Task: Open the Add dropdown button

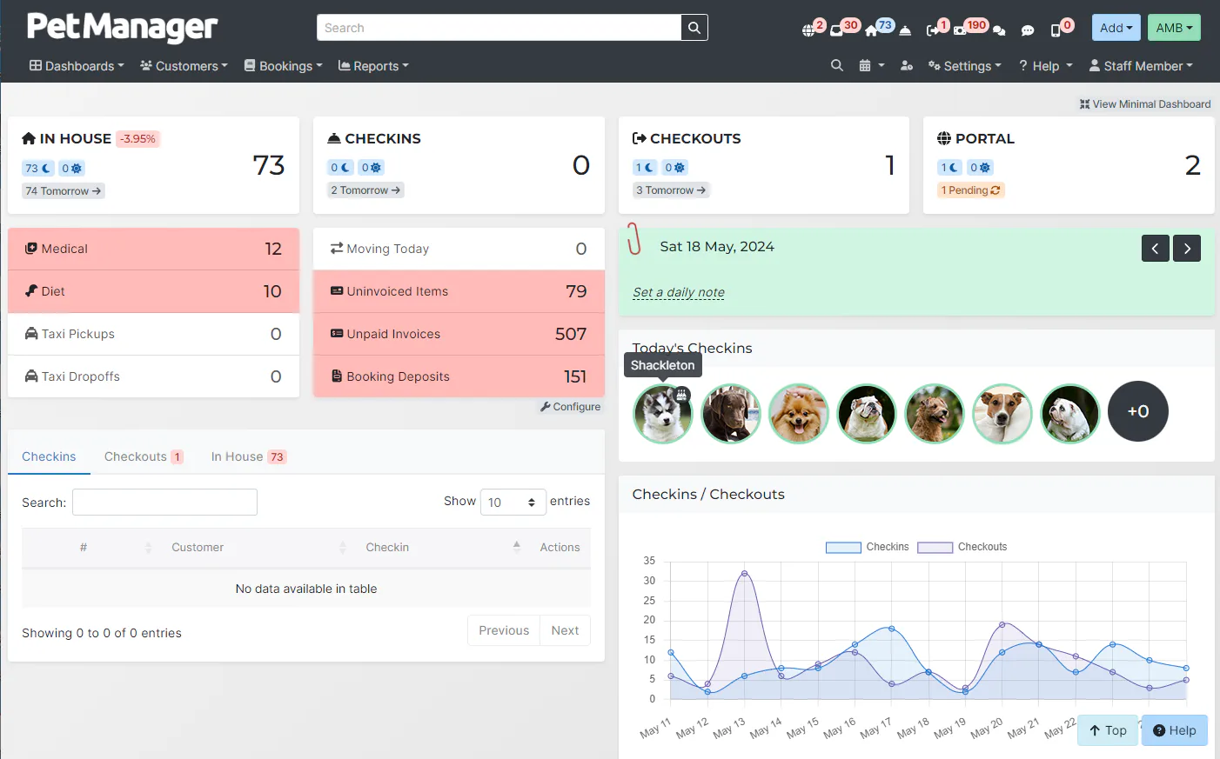Action: (x=1115, y=27)
